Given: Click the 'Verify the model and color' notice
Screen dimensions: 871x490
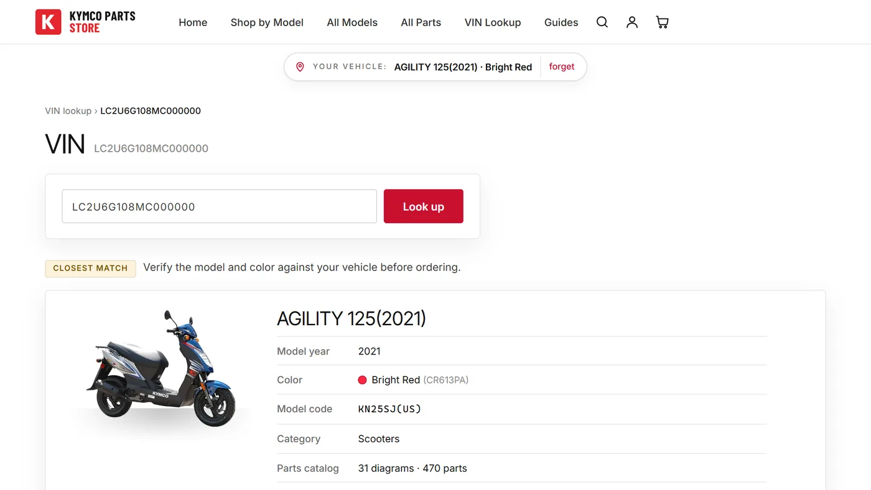Looking at the screenshot, I should click(302, 267).
